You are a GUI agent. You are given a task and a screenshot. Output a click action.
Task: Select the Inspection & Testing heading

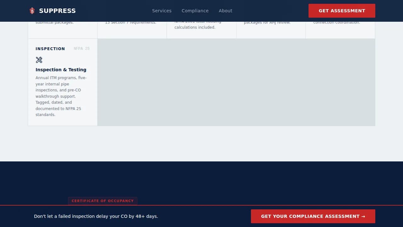(x=61, y=70)
